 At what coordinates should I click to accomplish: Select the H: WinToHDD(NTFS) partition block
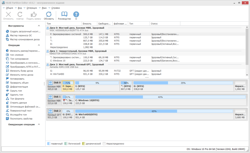point(154,114)
